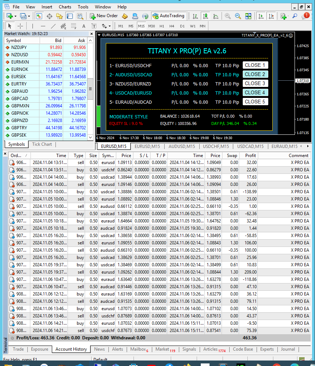Click the New Order toolbar button

click(104, 16)
